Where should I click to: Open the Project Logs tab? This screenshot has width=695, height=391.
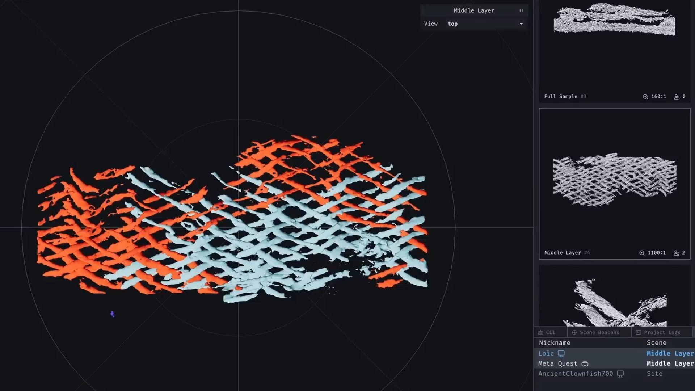click(x=662, y=332)
